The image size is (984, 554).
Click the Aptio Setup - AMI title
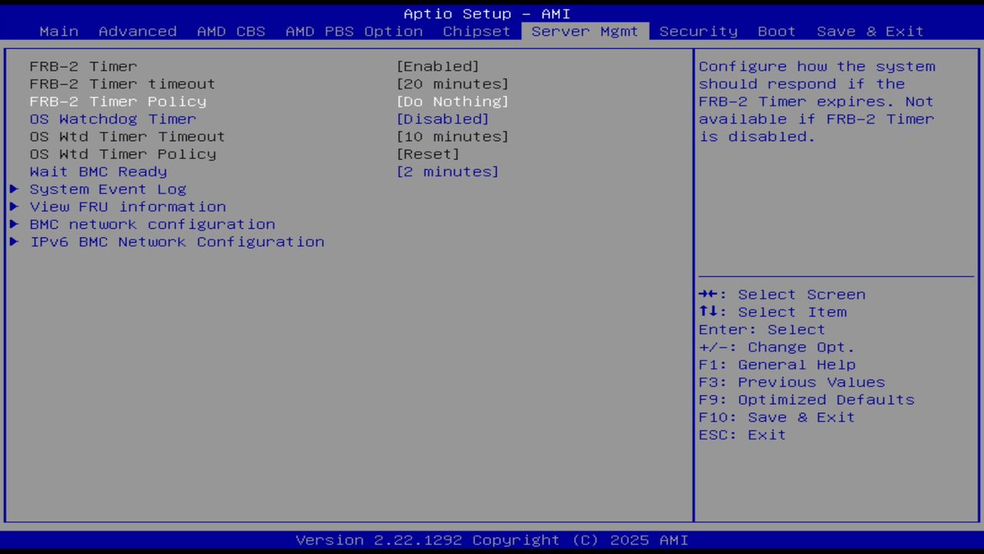(x=487, y=14)
